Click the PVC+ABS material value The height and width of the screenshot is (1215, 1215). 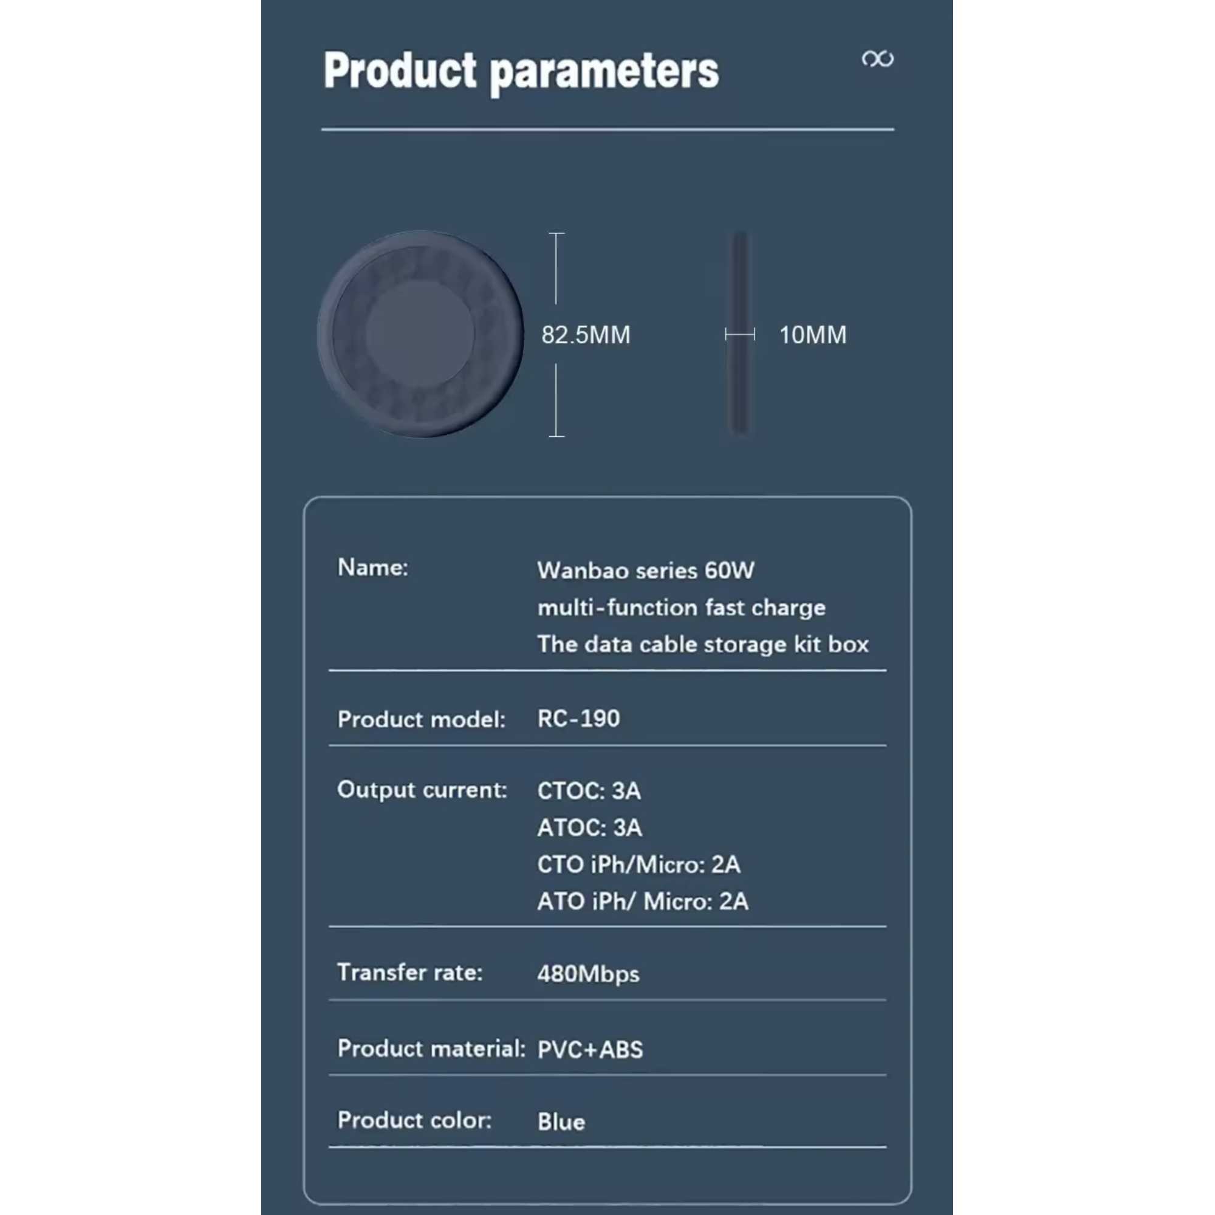[590, 1050]
